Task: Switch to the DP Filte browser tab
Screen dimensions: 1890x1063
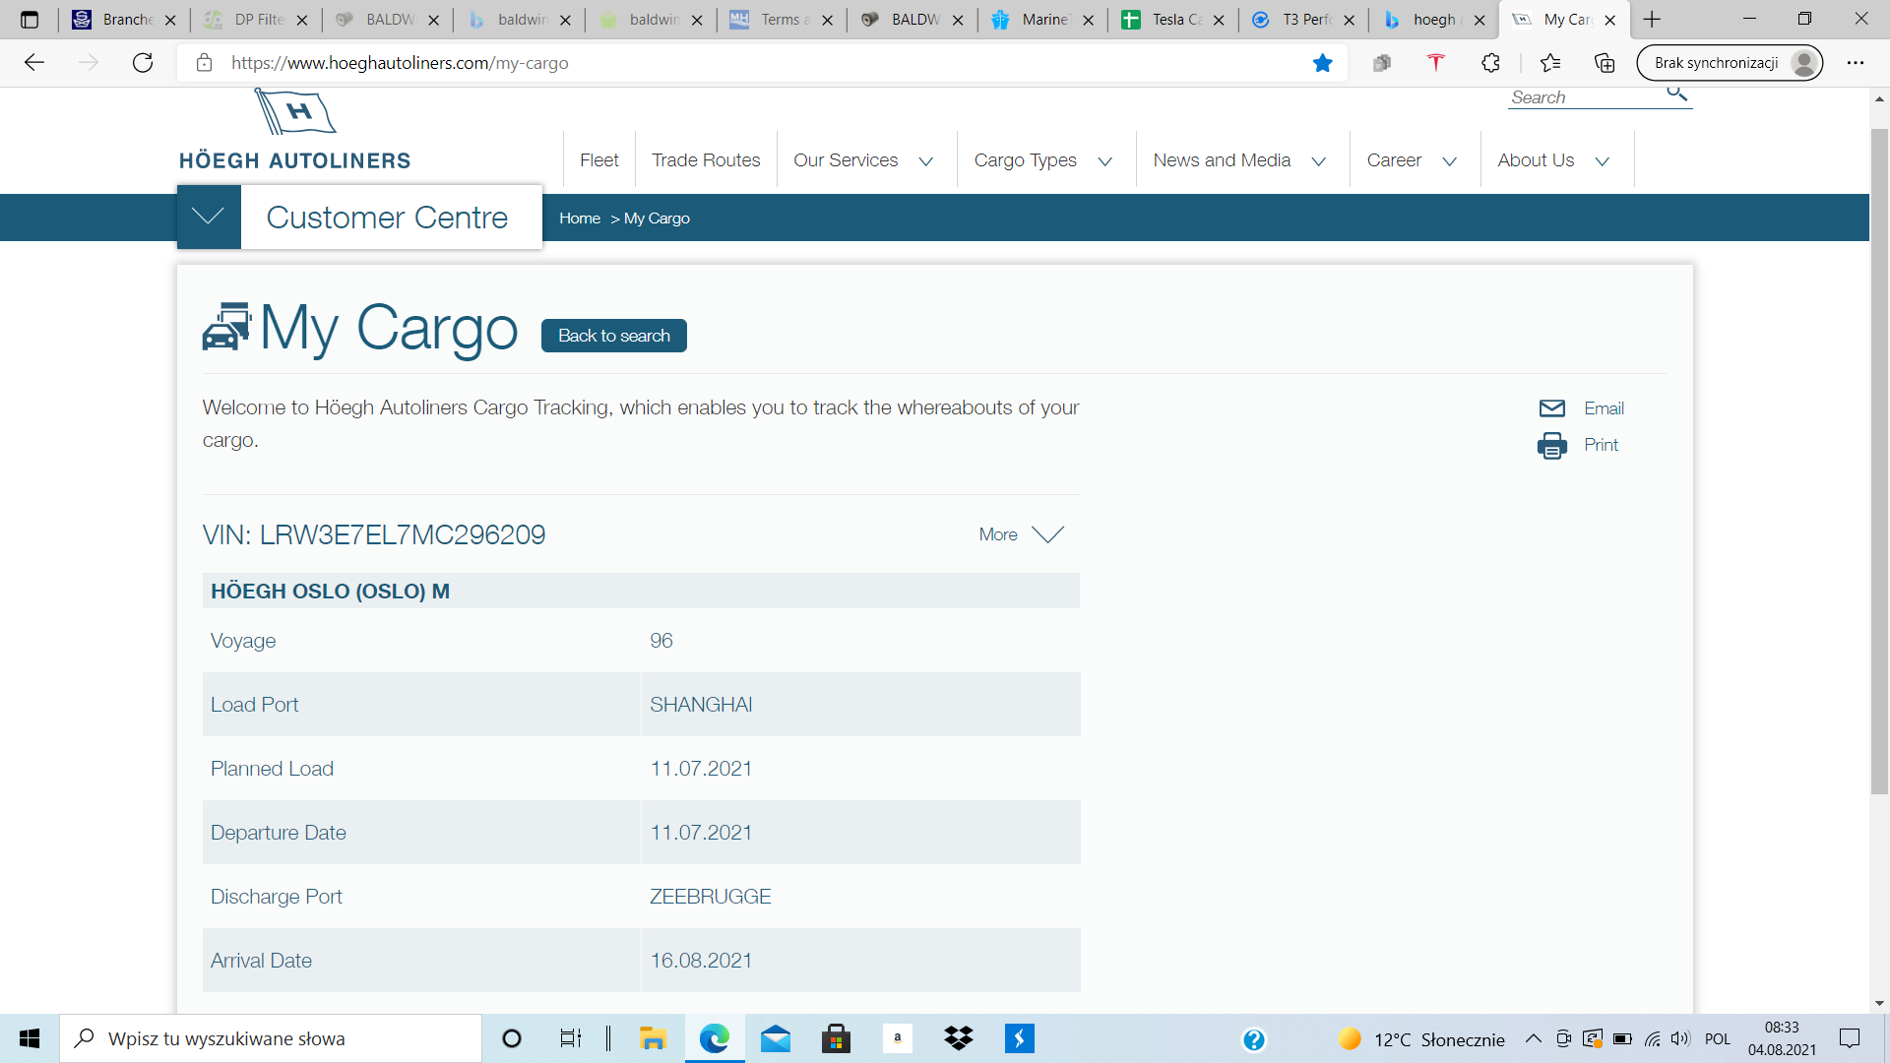Action: tap(254, 20)
